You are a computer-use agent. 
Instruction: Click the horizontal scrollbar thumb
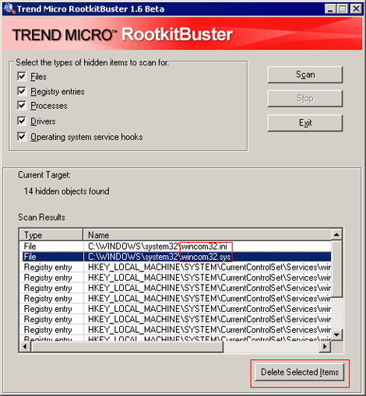click(127, 346)
